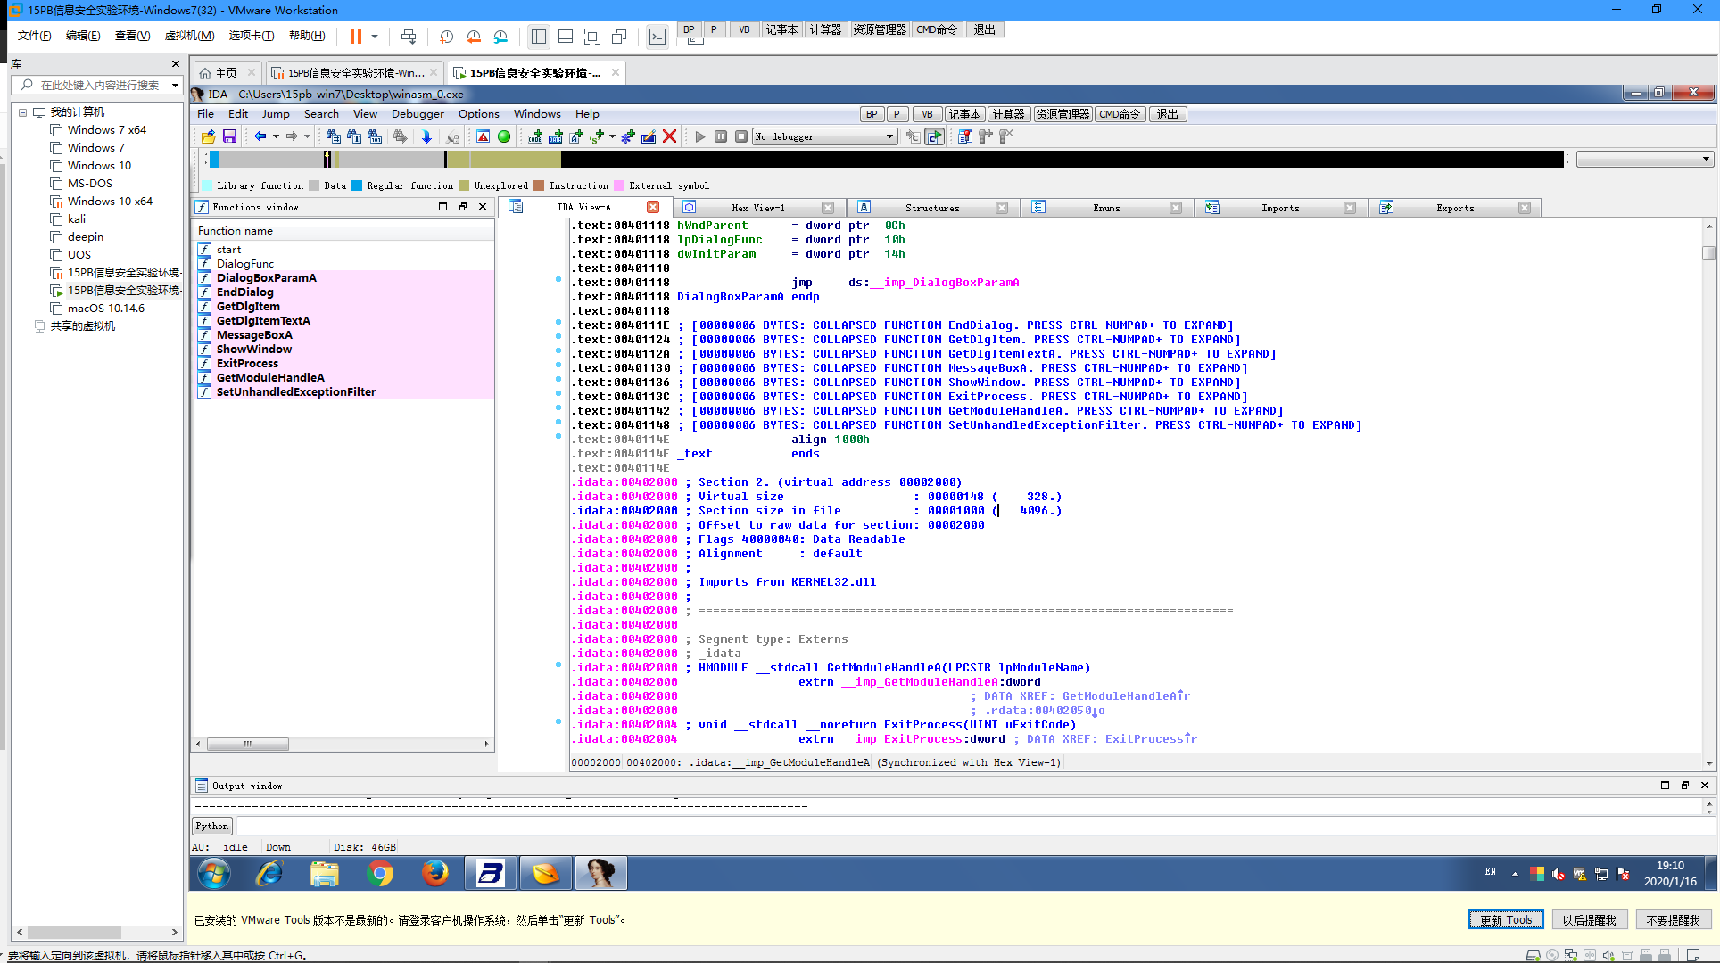Switch to Imports tab
Image resolution: width=1720 pixels, height=963 pixels.
[1280, 208]
